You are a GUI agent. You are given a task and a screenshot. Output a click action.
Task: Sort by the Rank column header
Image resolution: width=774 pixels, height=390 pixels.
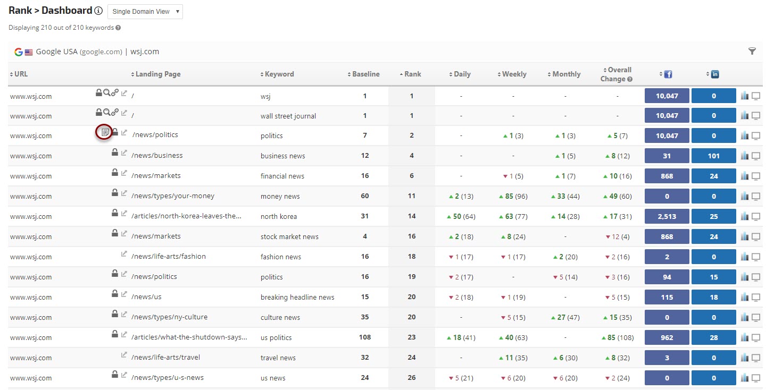pyautogui.click(x=410, y=74)
